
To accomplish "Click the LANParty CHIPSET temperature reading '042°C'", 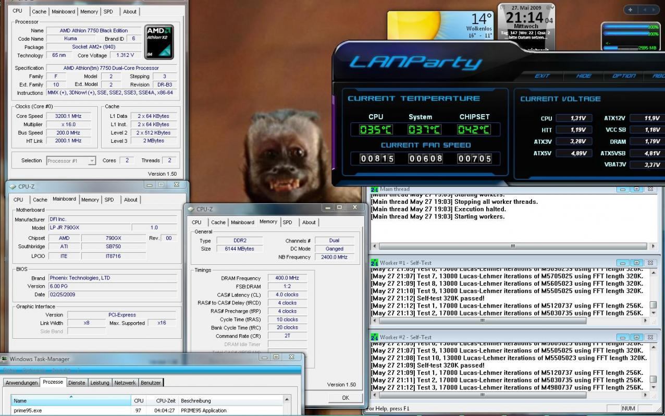I will [474, 129].
